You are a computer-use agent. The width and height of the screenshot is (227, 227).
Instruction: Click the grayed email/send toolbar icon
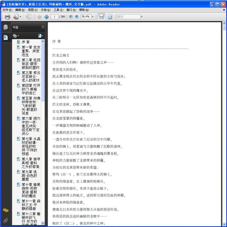(x=29, y=17)
